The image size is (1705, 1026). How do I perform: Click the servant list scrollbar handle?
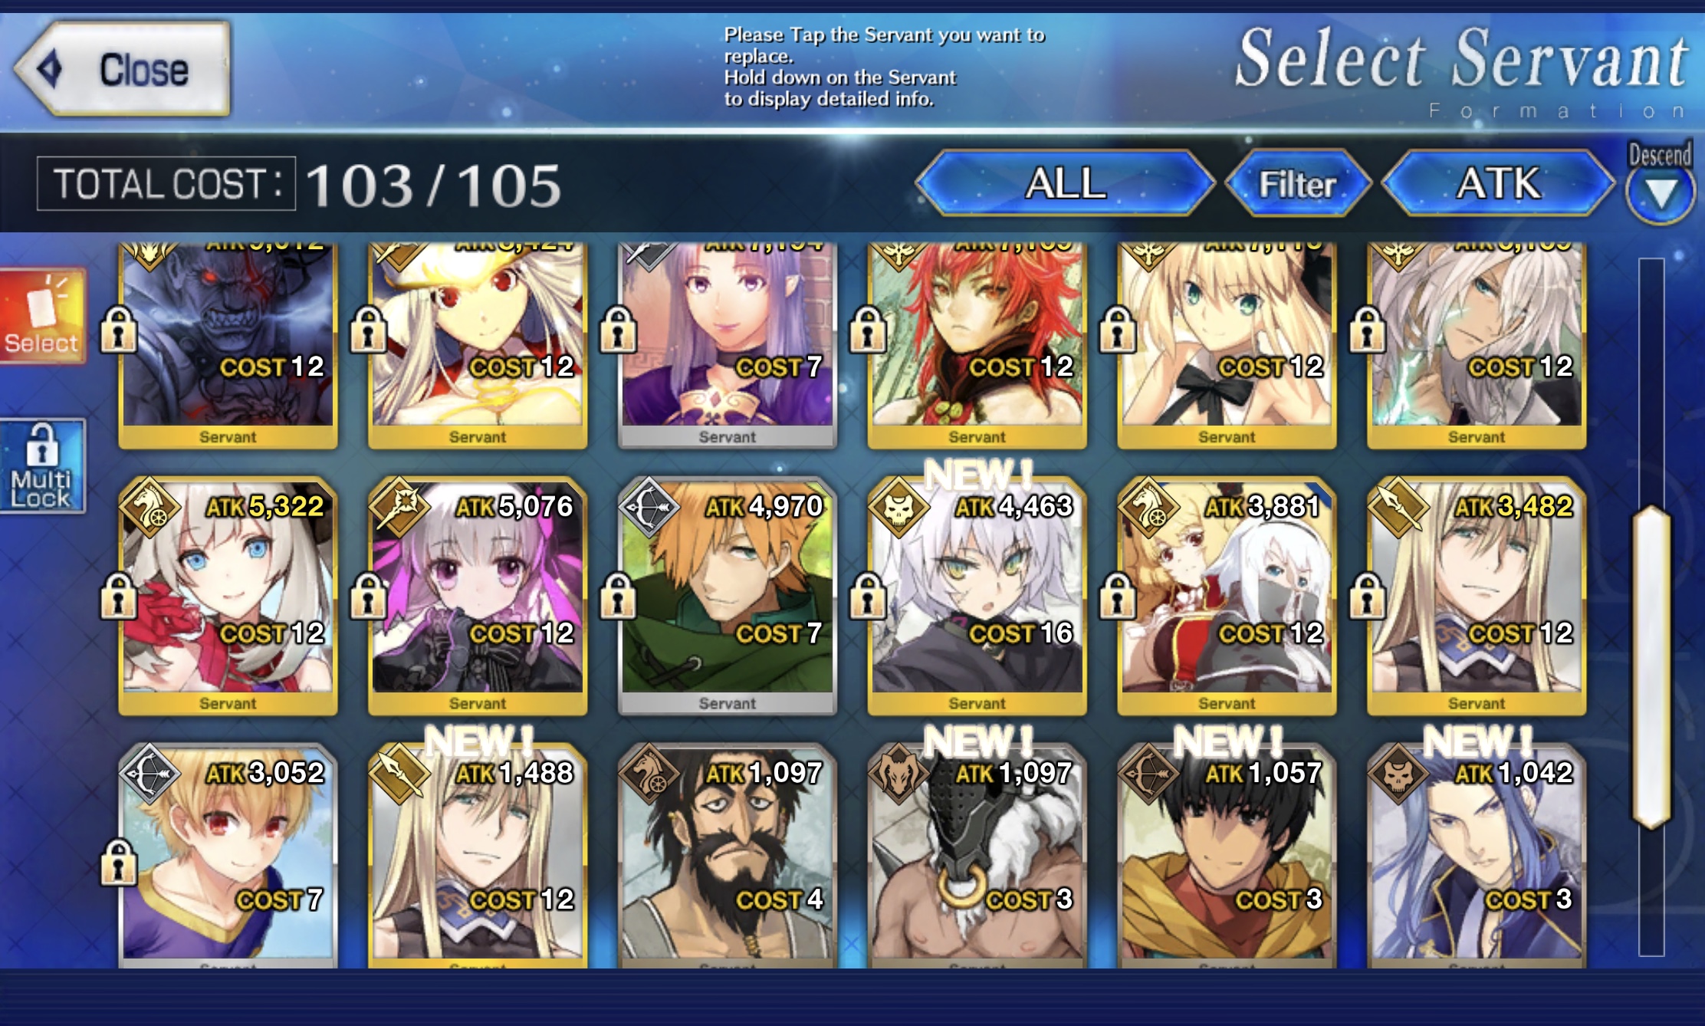point(1652,667)
